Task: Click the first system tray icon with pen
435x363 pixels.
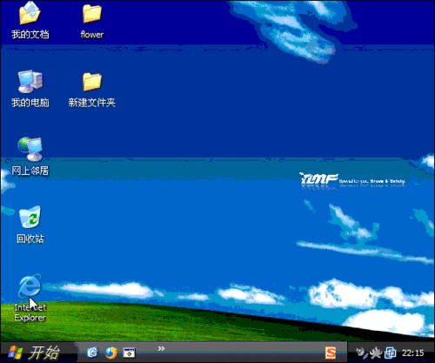Action: click(362, 353)
